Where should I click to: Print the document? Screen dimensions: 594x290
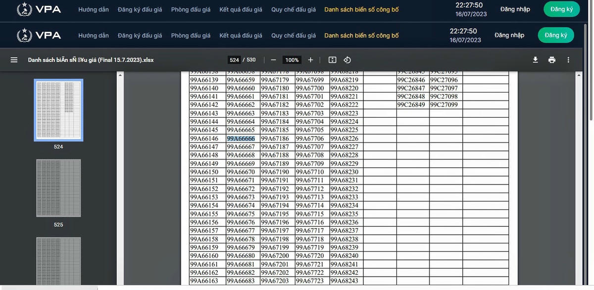[551, 60]
